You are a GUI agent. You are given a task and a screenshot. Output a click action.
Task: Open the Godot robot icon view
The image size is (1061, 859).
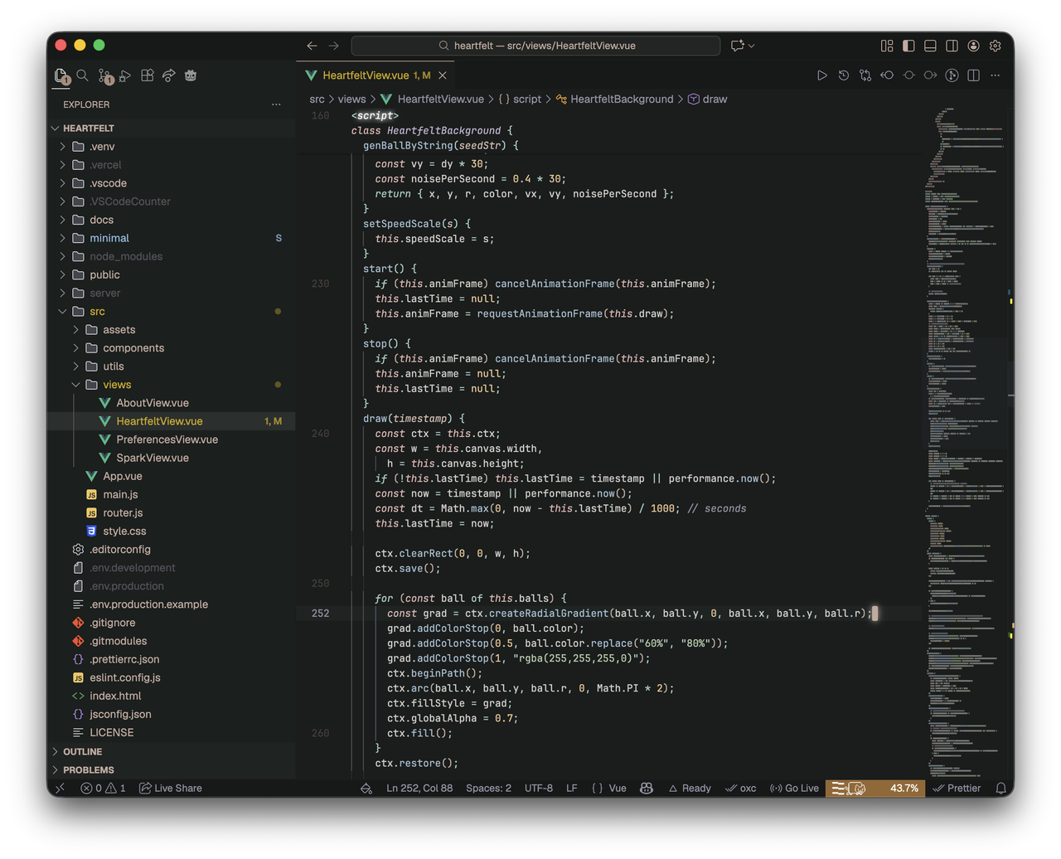pyautogui.click(x=191, y=75)
